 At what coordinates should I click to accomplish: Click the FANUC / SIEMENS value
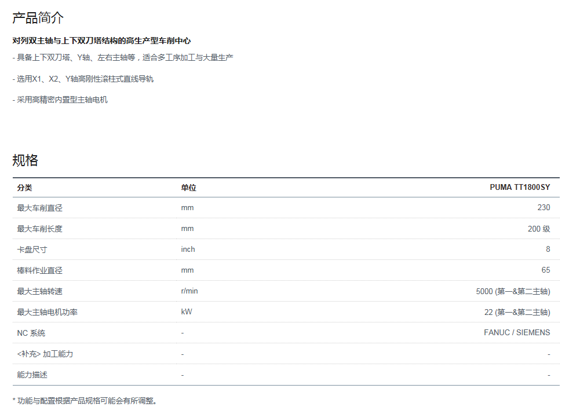(x=517, y=333)
